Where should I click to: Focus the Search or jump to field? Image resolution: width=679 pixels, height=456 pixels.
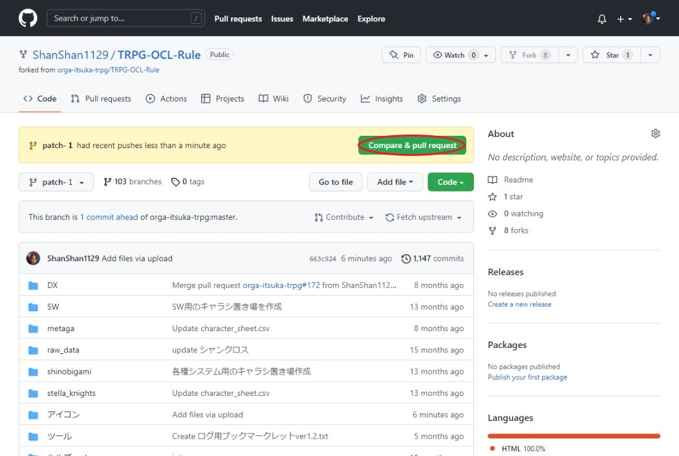tap(125, 18)
